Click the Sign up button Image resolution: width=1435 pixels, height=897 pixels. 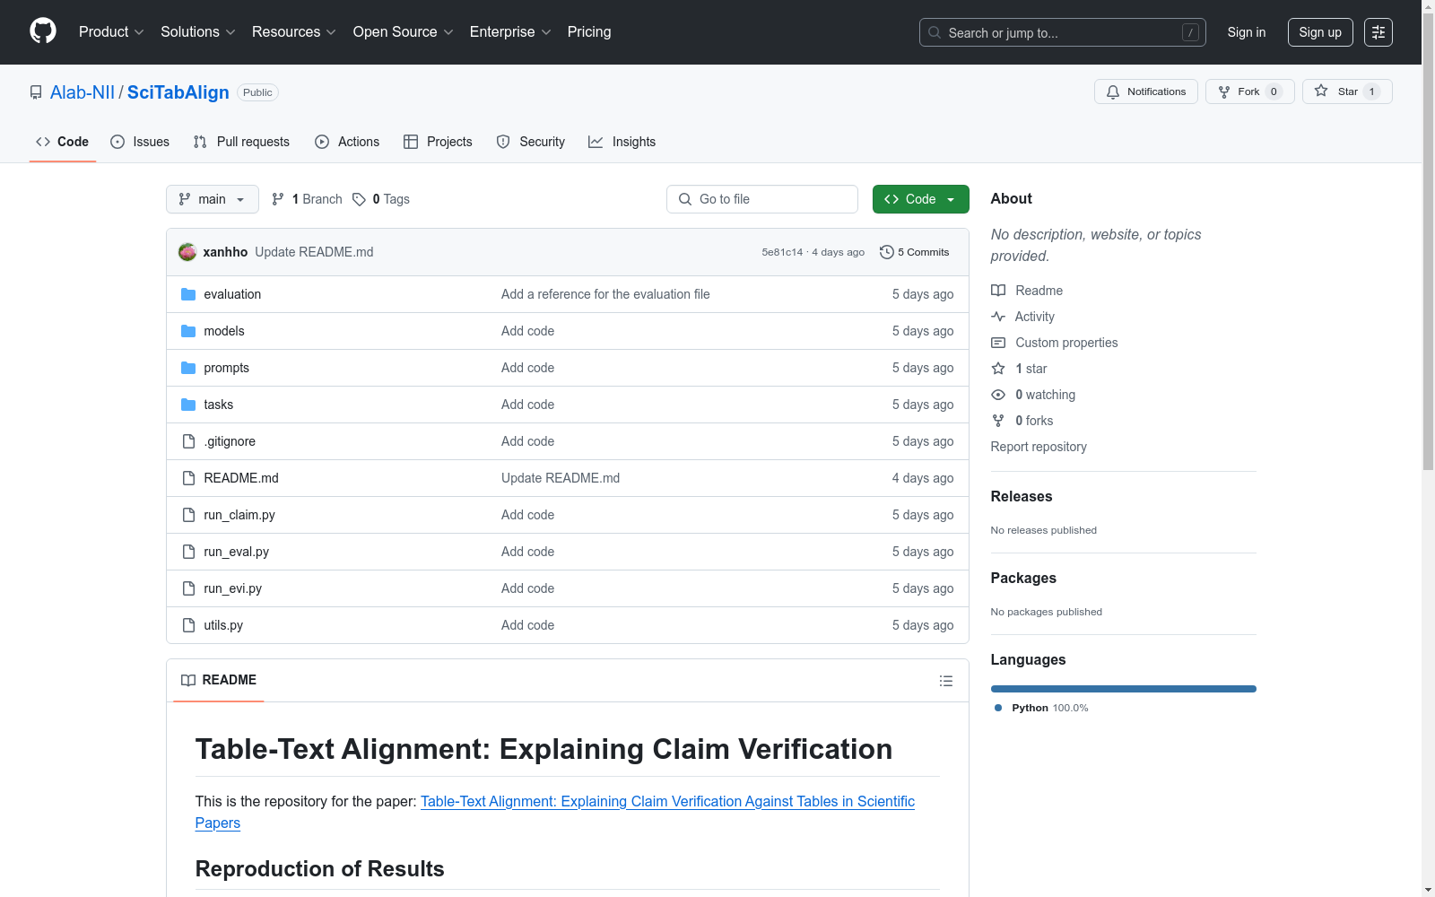(1320, 32)
